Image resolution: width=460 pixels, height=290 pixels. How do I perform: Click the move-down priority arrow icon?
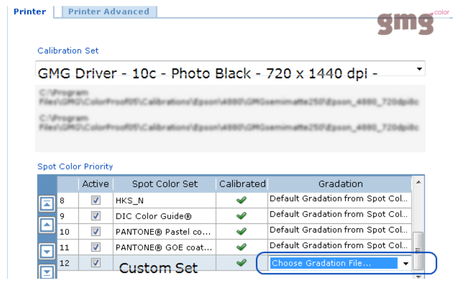point(47,251)
